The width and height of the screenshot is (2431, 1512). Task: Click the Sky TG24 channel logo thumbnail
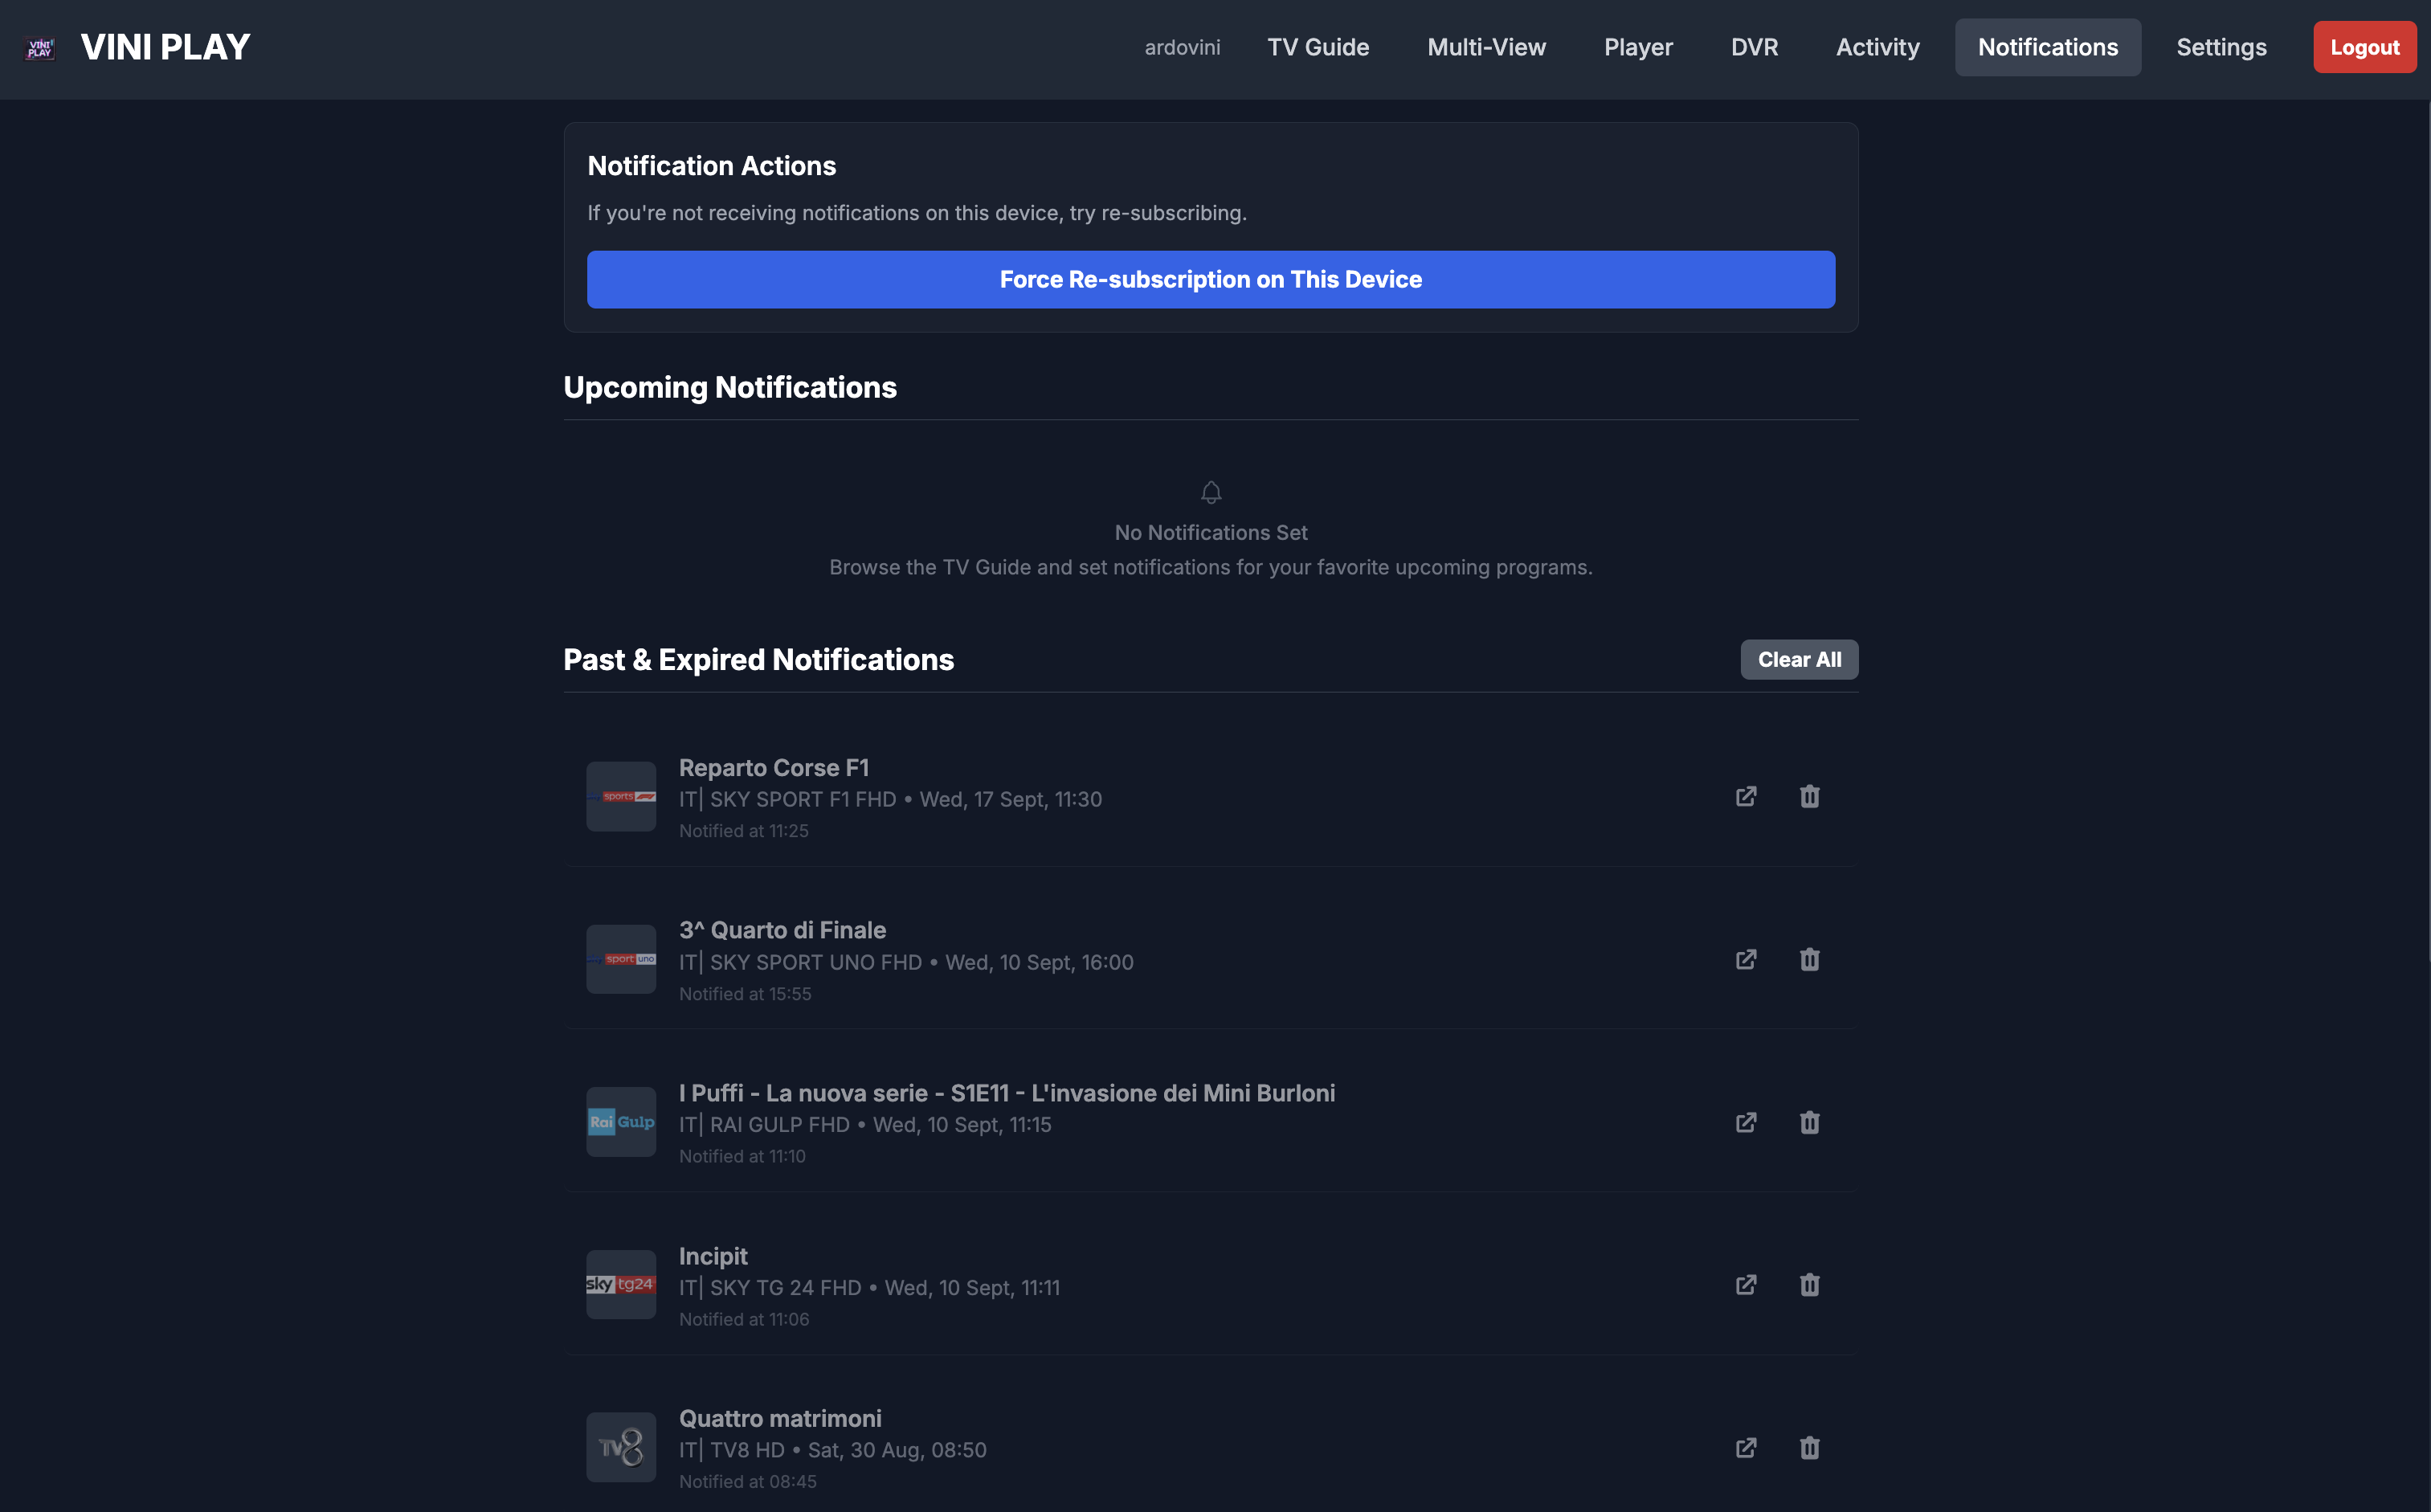[x=621, y=1285]
